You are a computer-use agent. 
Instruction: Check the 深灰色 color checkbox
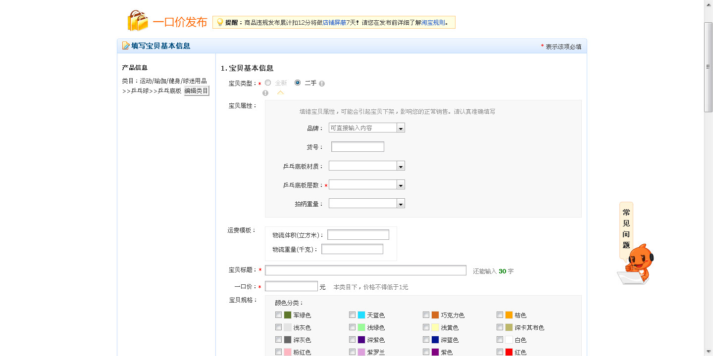pyautogui.click(x=278, y=340)
